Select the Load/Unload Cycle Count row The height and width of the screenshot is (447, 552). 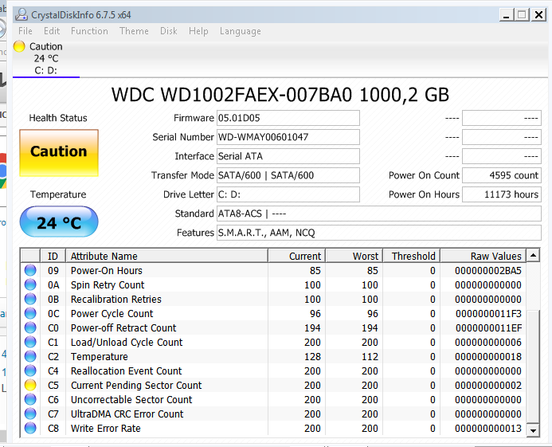(273, 342)
